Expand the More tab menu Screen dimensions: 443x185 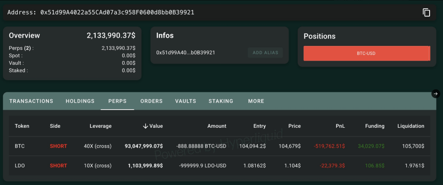(x=256, y=101)
